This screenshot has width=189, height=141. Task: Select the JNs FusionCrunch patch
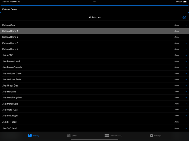(x=94, y=67)
